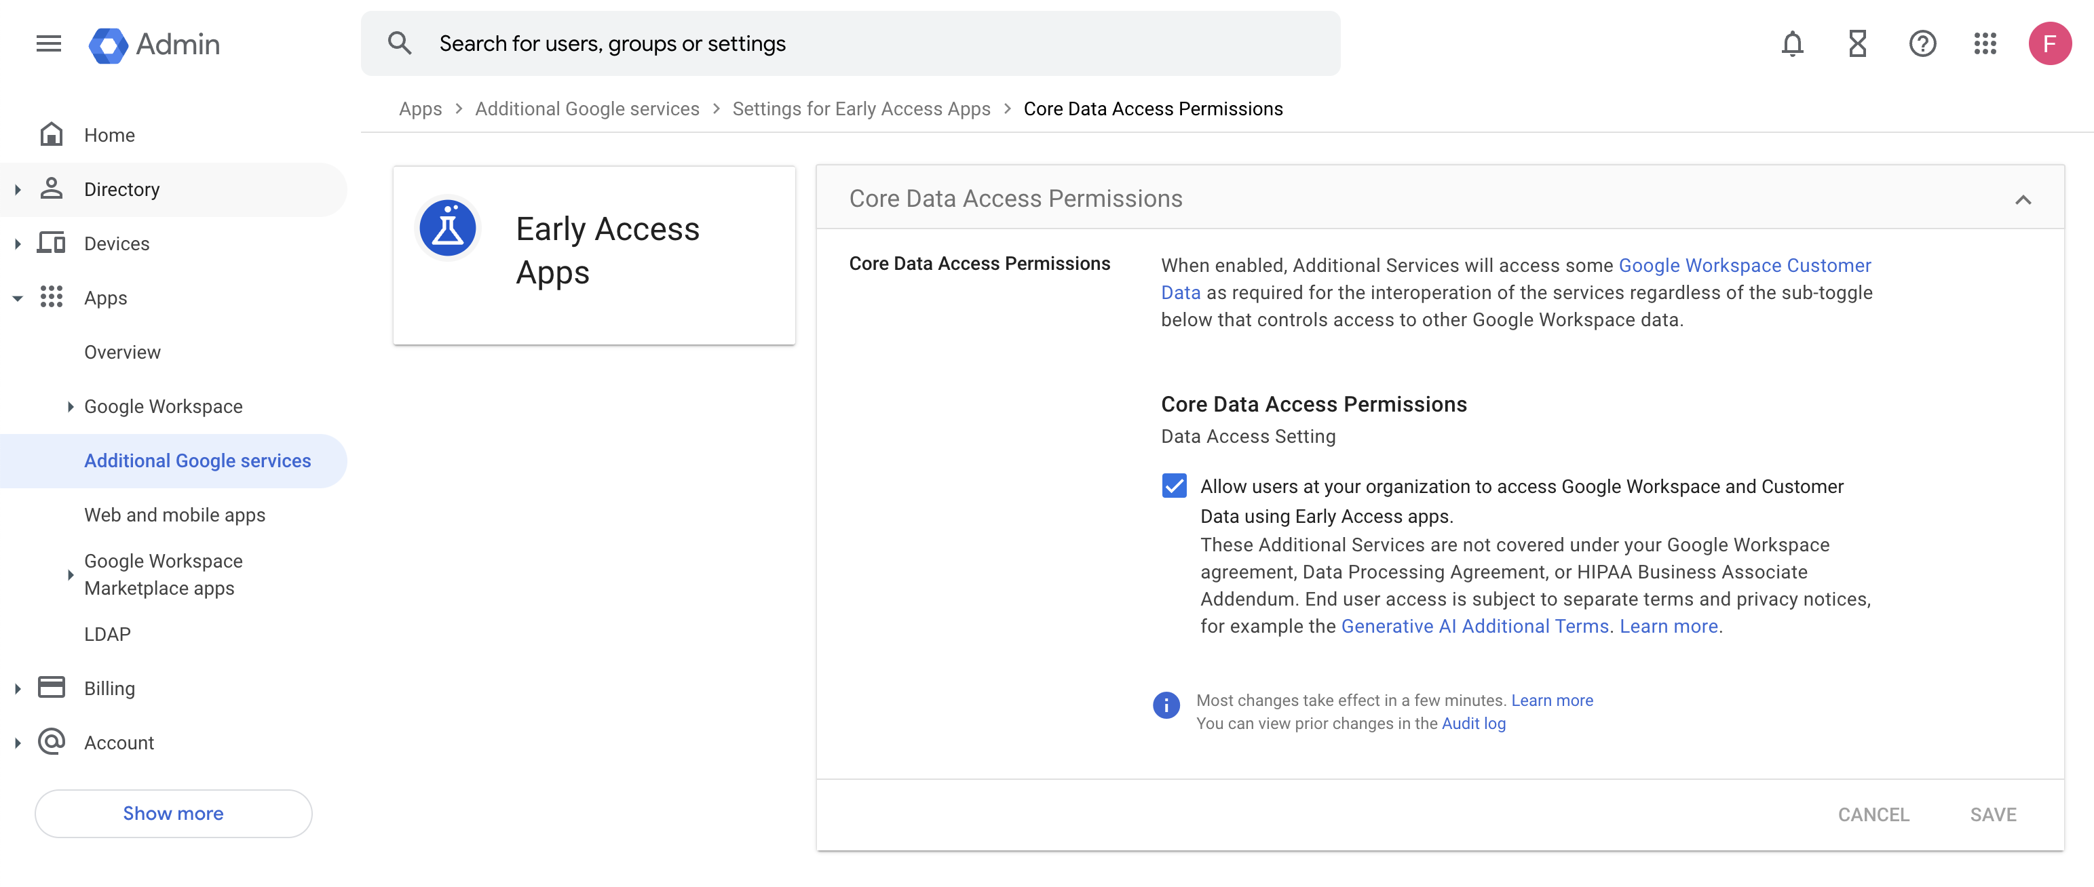Viewport: 2094px width, 887px height.
Task: Click the Billing card icon
Action: 51,686
